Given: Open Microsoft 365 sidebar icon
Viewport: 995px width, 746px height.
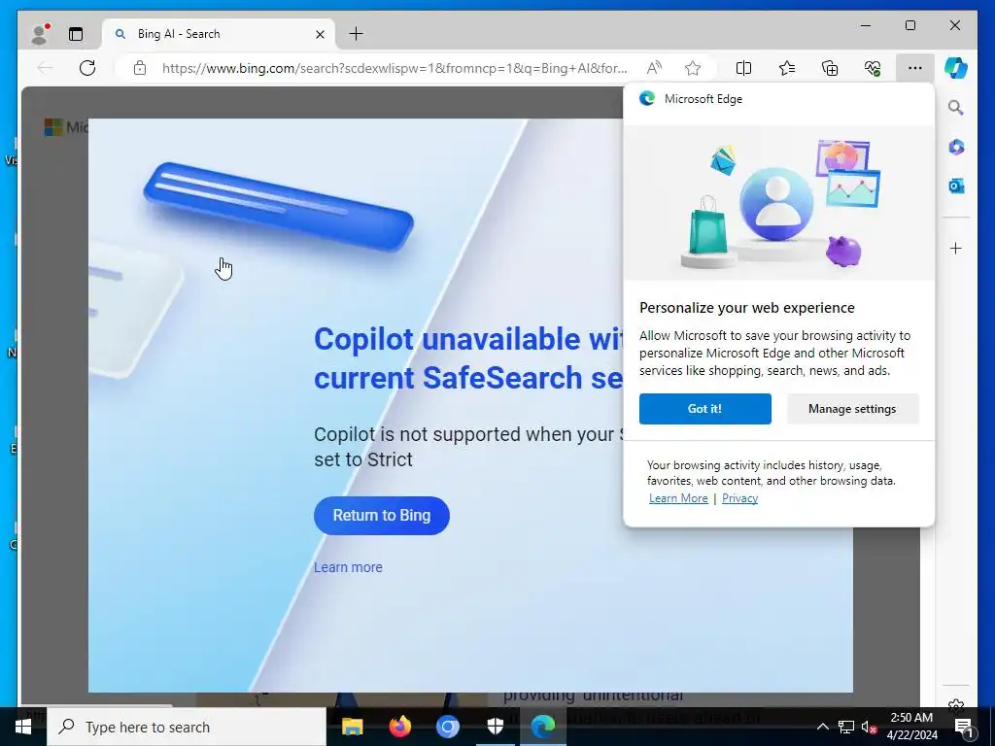Looking at the screenshot, I should coord(956,148).
